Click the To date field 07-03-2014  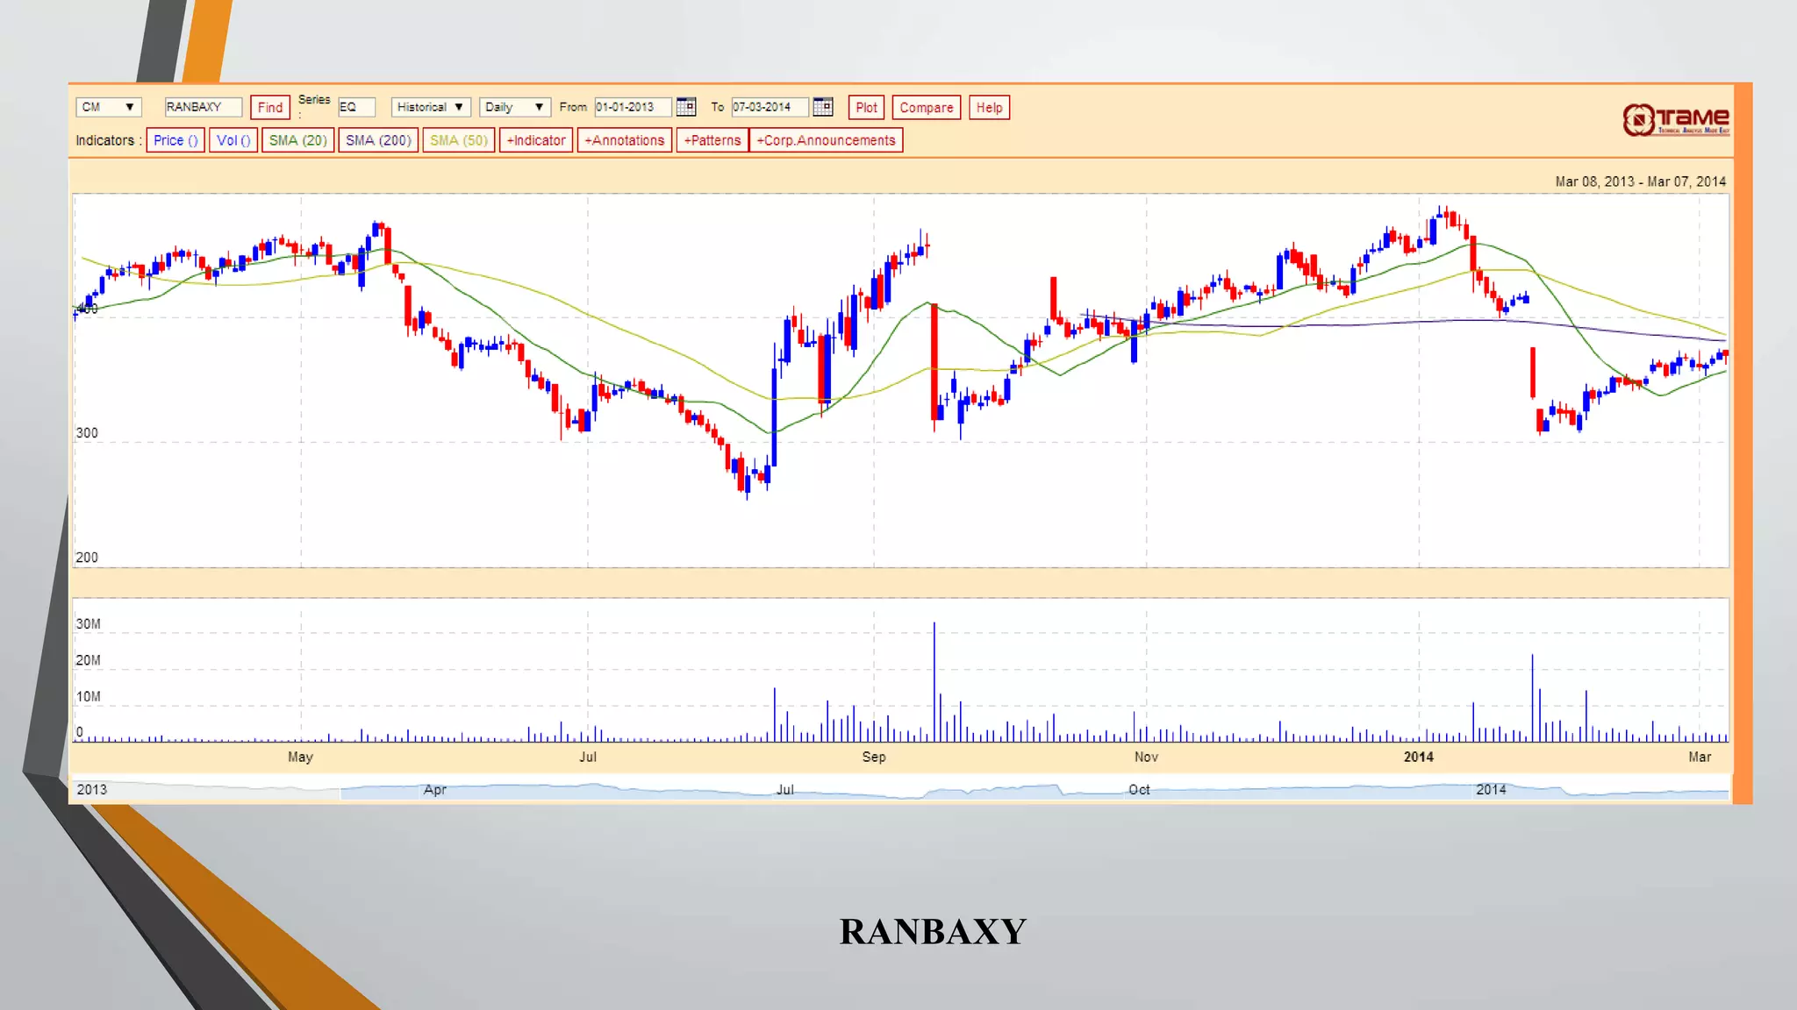770,107
